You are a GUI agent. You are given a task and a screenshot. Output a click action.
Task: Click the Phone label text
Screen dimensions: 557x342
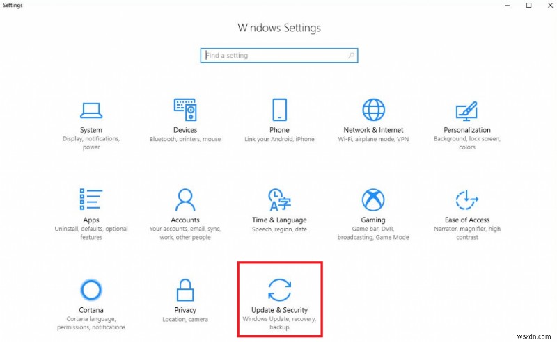[x=280, y=130]
